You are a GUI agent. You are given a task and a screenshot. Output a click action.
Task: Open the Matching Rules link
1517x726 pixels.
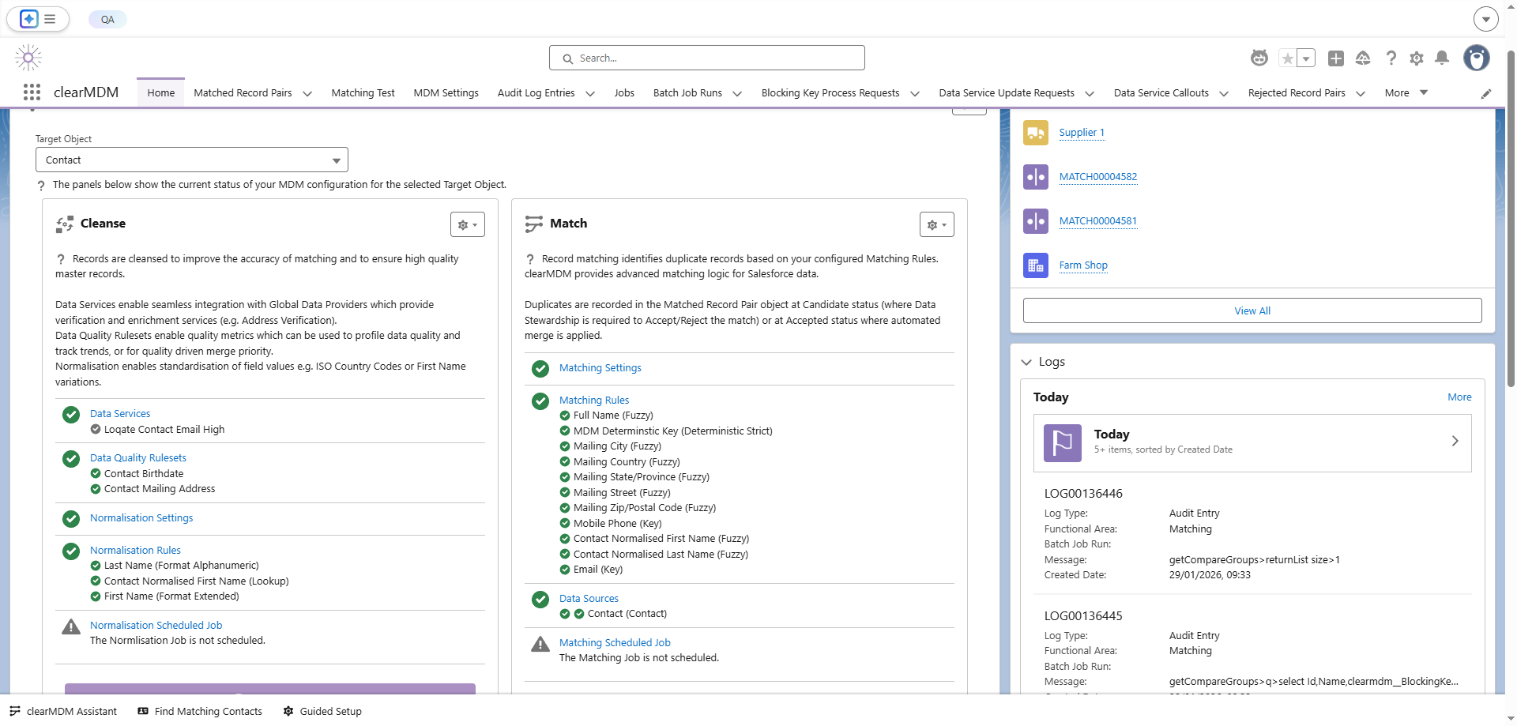594,400
